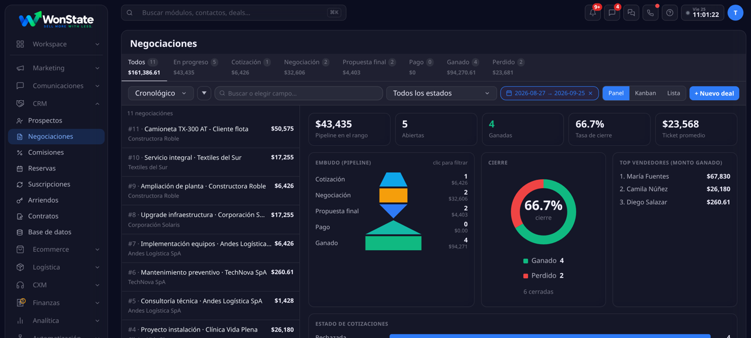
Task: Open Negociaciones in the sidebar
Action: coord(56,136)
